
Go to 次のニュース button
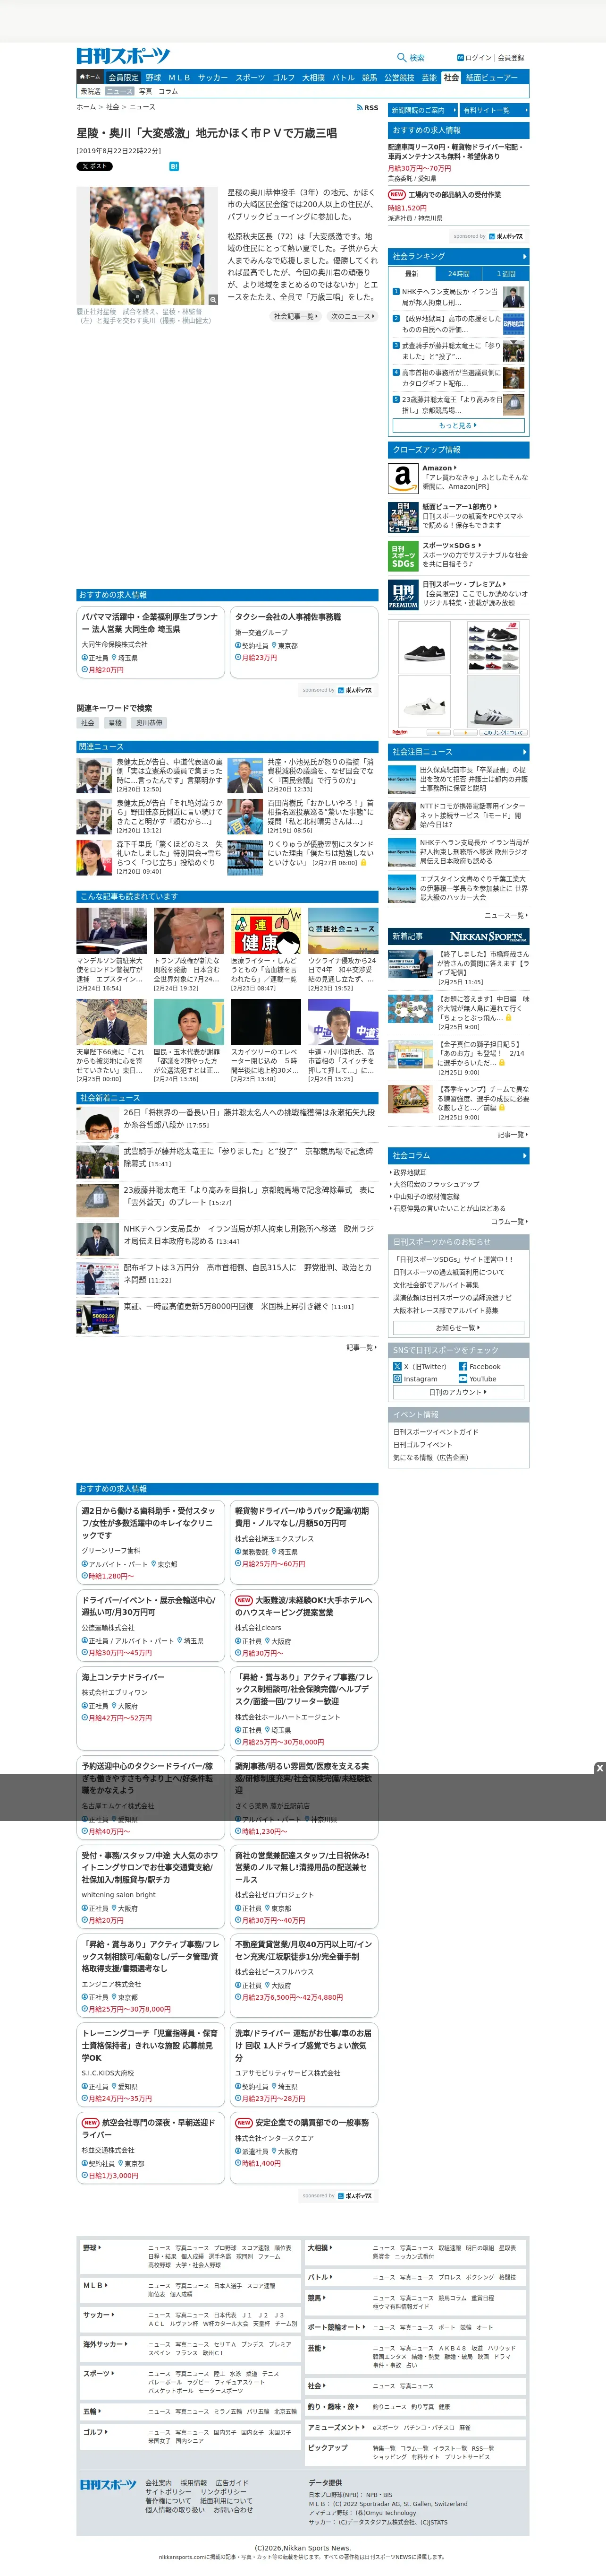353,316
